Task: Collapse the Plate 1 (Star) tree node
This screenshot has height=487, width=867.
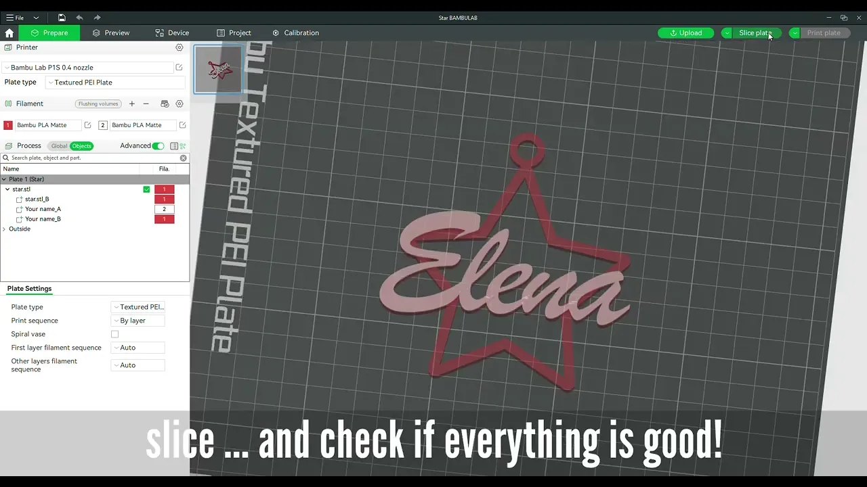Action: click(x=5, y=179)
